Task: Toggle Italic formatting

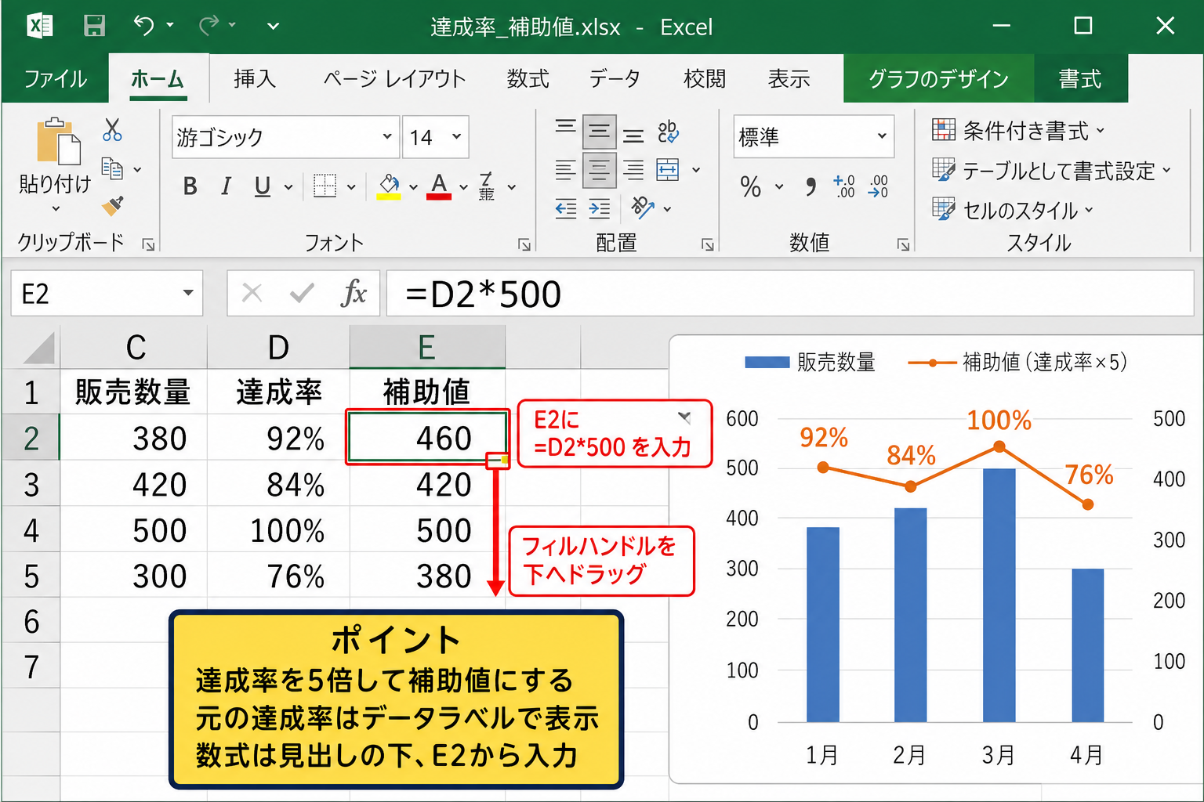Action: (x=226, y=186)
